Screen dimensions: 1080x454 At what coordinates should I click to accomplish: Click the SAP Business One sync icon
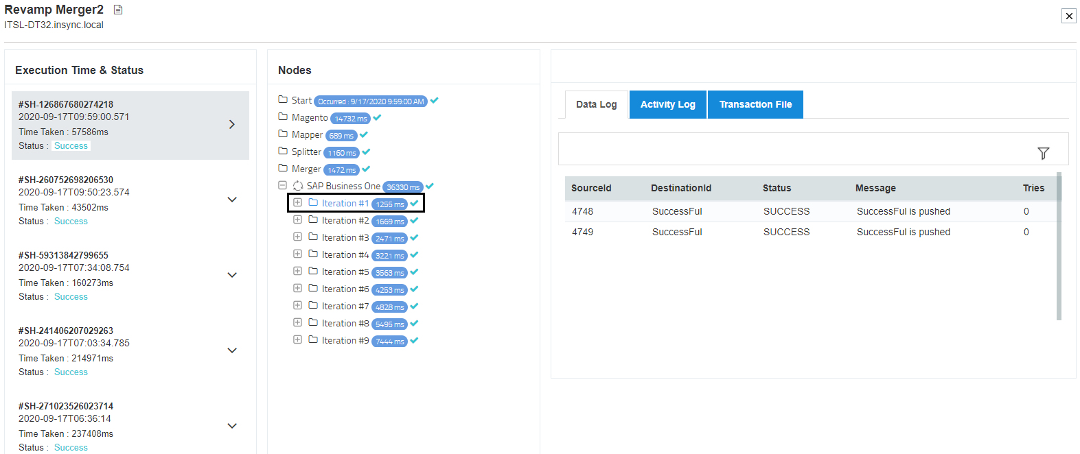click(x=298, y=186)
